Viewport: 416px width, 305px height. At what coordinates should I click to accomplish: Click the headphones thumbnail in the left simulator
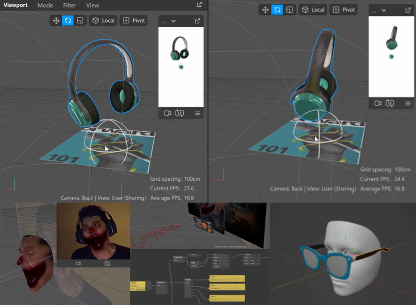click(x=180, y=49)
